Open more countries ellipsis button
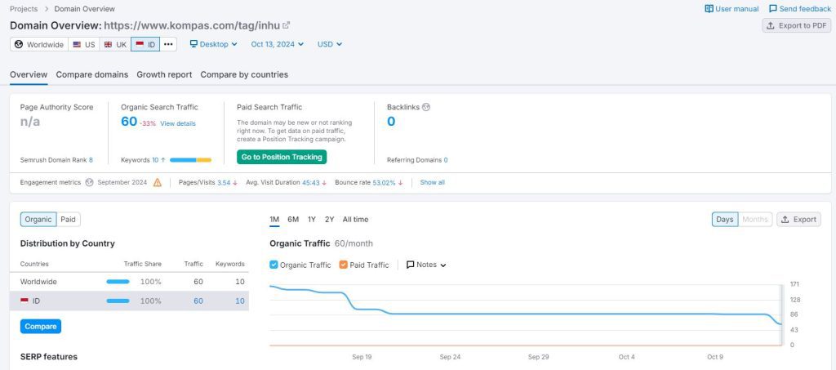This screenshot has height=370, width=836. (168, 45)
